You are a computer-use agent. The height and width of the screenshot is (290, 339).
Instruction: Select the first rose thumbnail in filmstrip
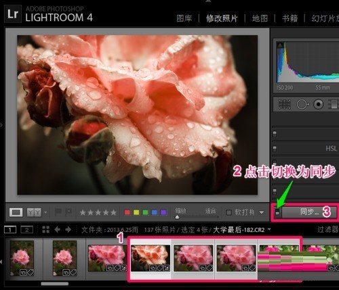tap(22, 258)
